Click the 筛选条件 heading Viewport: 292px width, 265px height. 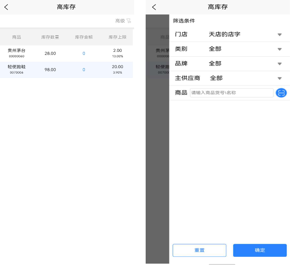(x=184, y=21)
